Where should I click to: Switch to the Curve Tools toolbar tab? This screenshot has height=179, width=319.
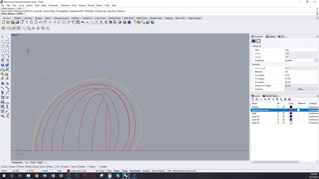click(x=100, y=18)
